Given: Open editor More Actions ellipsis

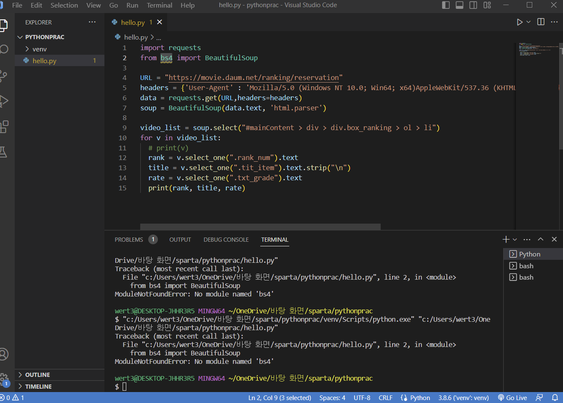Looking at the screenshot, I should [554, 22].
